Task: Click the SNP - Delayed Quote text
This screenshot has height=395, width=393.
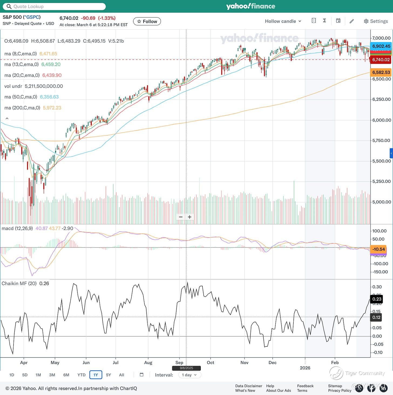Action: coord(22,23)
